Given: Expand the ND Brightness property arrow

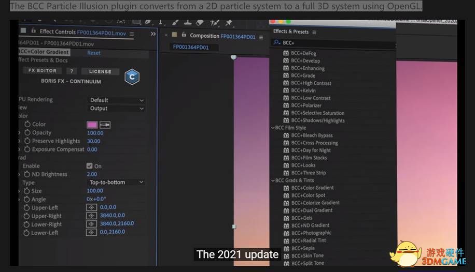Looking at the screenshot, I should point(20,174).
